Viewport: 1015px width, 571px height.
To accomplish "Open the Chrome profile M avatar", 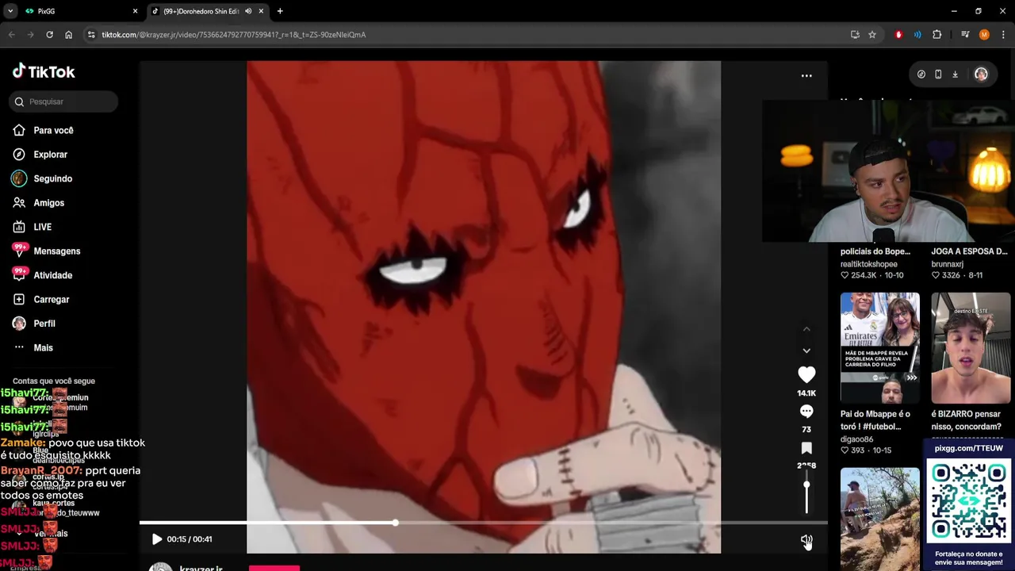I will (x=984, y=35).
